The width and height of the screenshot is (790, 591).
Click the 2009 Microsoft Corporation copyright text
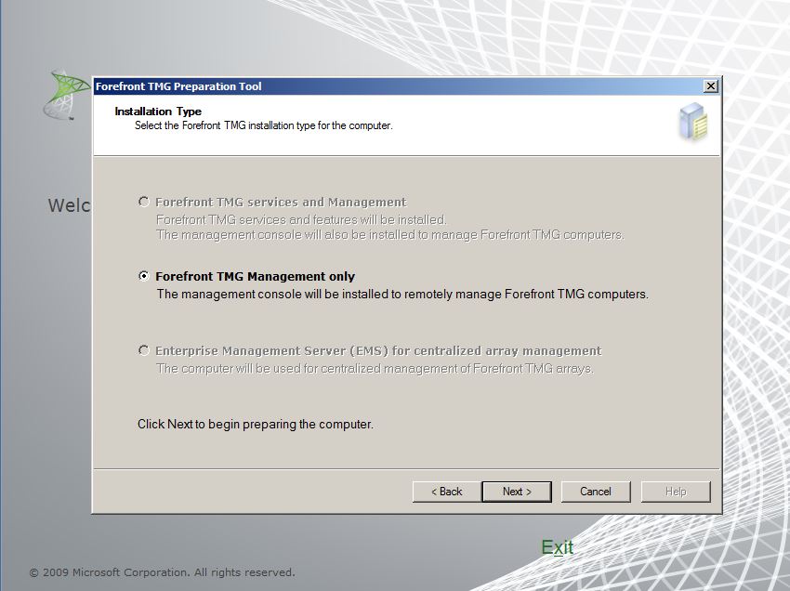click(163, 572)
